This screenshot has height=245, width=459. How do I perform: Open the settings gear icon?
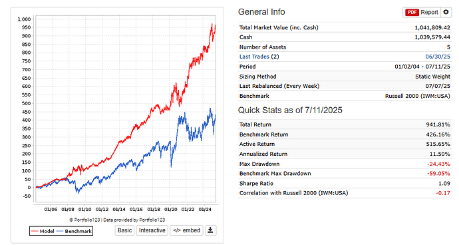[x=446, y=12]
